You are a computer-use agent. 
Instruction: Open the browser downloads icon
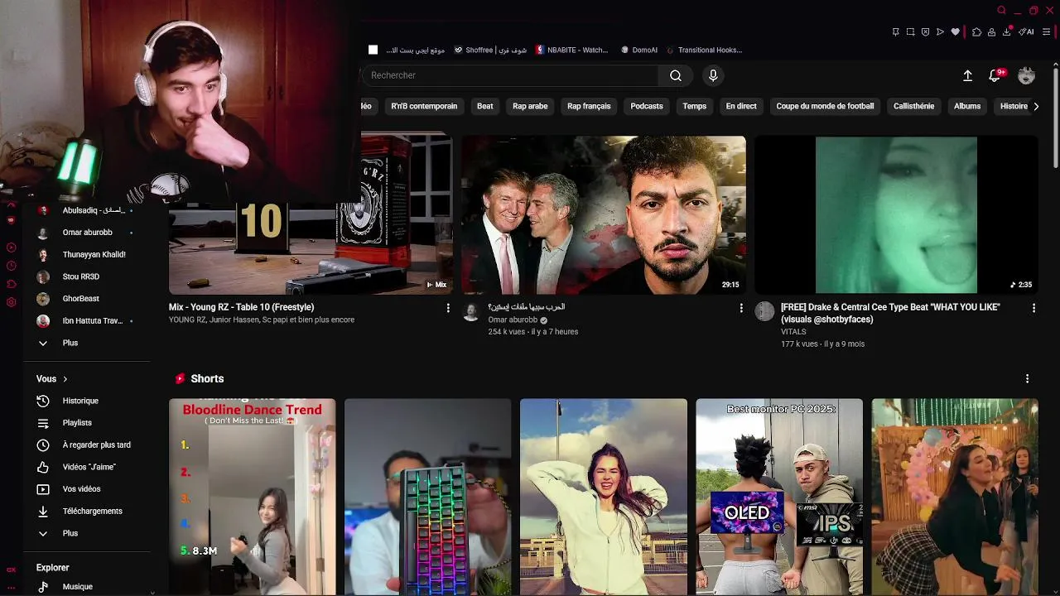pyautogui.click(x=1007, y=32)
